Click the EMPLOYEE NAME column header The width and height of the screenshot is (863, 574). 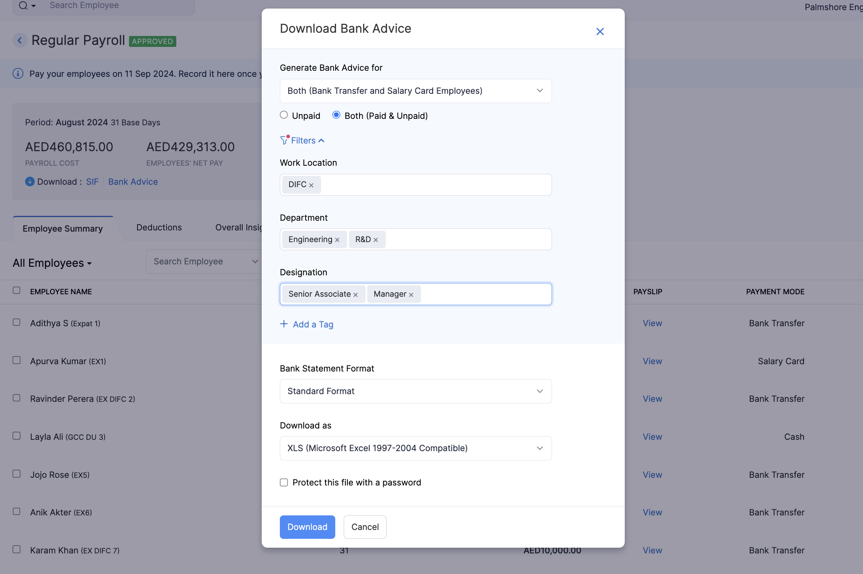pos(61,291)
